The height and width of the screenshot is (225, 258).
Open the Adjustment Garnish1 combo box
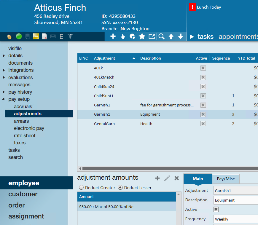pyautogui.click(x=236, y=190)
